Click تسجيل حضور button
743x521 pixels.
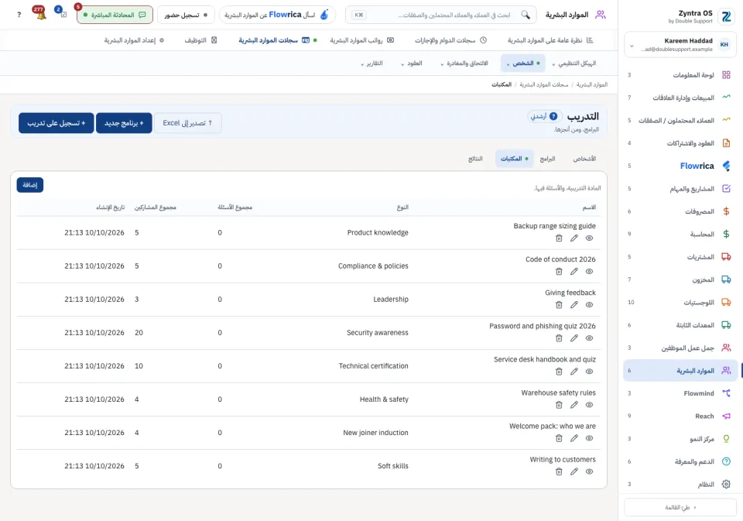186,15
